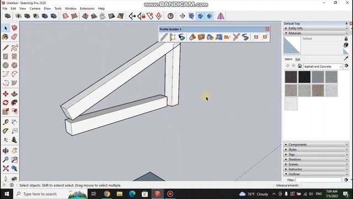Activate the Line pencil tool
353x199 pixels.
[6, 48]
